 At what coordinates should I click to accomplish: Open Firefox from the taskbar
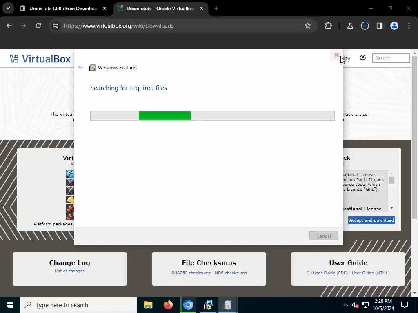[x=168, y=305]
